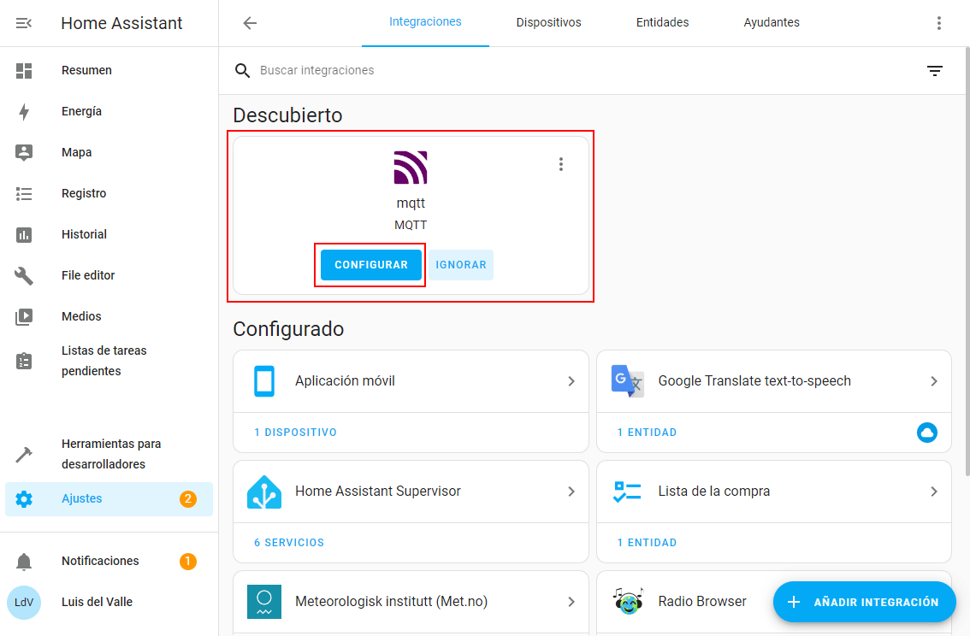
Task: Click the Google Translate cloud icon
Action: point(926,433)
